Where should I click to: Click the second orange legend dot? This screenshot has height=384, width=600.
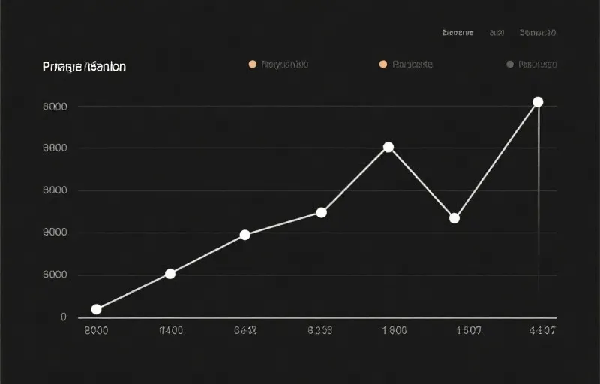383,64
